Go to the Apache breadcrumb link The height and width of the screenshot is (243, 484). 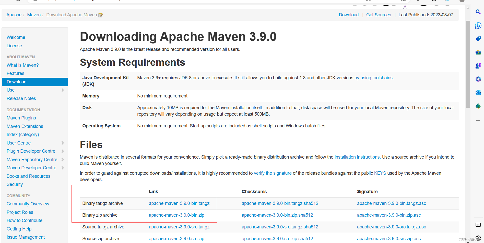pyautogui.click(x=14, y=15)
